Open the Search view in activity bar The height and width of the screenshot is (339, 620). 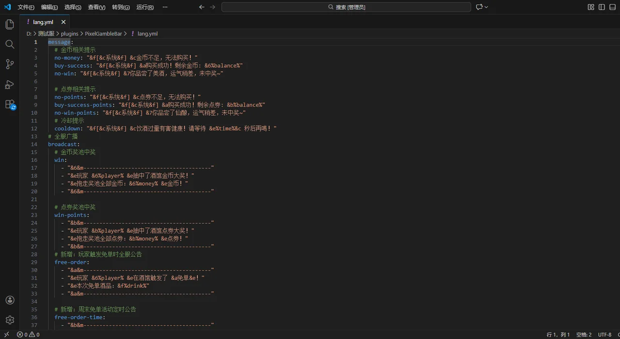pyautogui.click(x=10, y=44)
